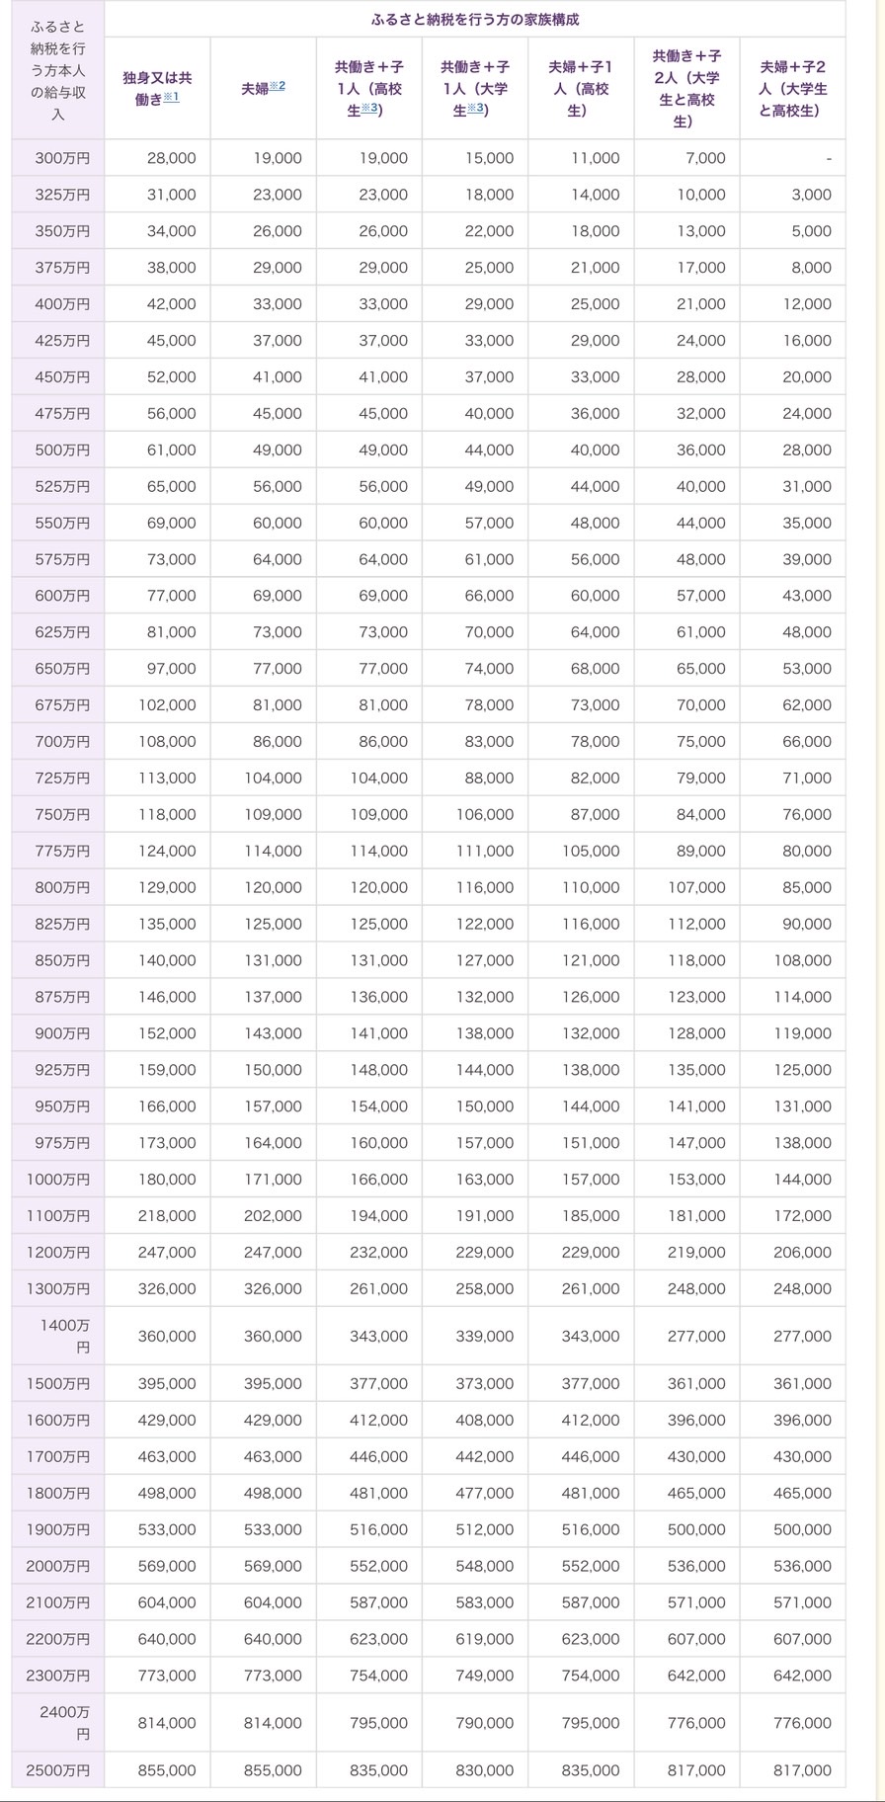Click the 28,000 cell in 300万円 row
This screenshot has width=885, height=1802.
[x=172, y=158]
